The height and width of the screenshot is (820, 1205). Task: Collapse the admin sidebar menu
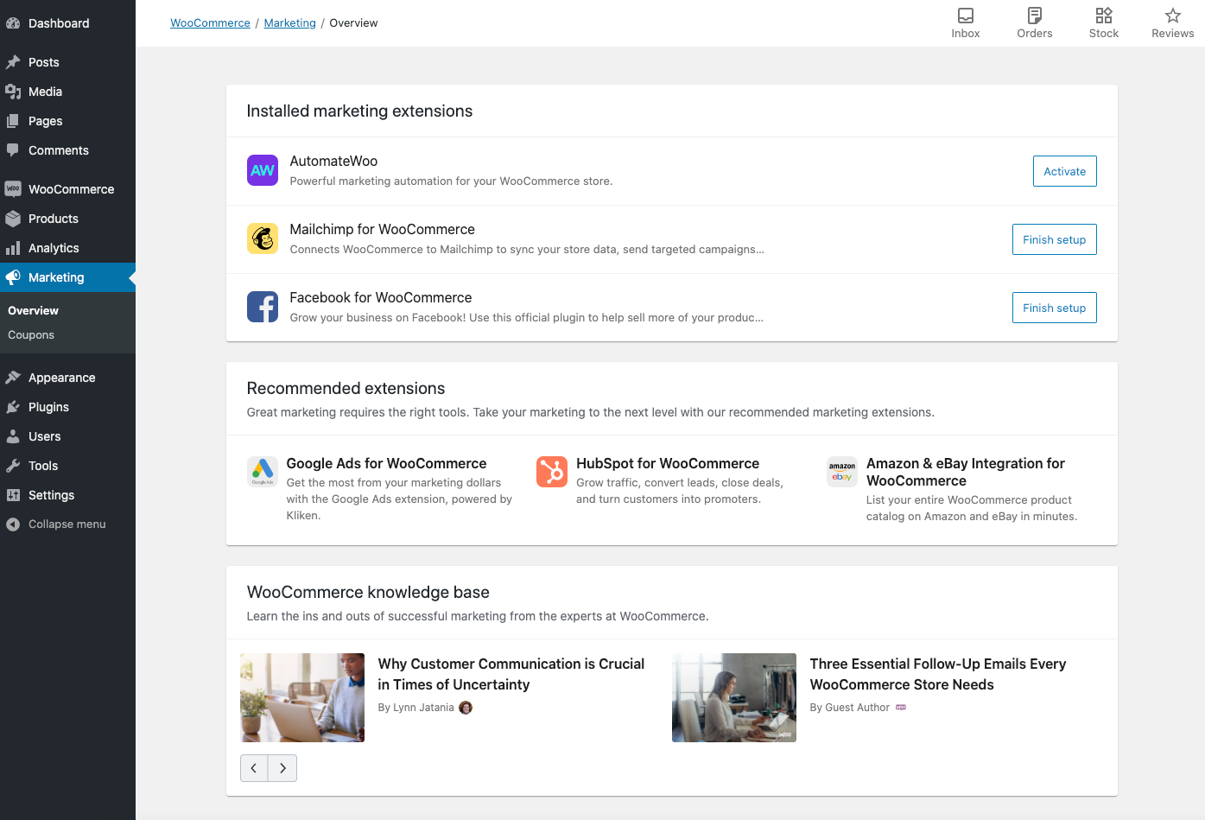(x=55, y=524)
